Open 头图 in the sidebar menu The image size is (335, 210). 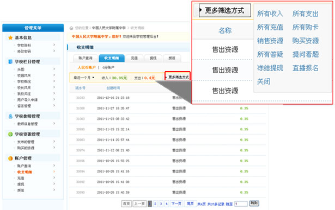click(21, 69)
